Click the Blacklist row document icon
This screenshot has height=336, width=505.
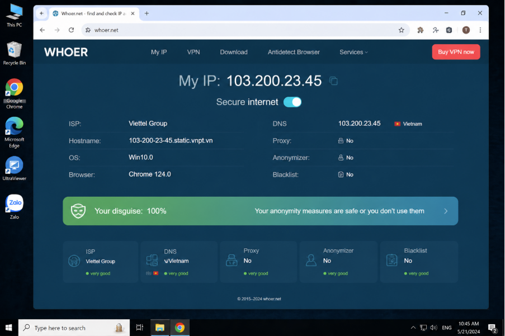click(341, 174)
